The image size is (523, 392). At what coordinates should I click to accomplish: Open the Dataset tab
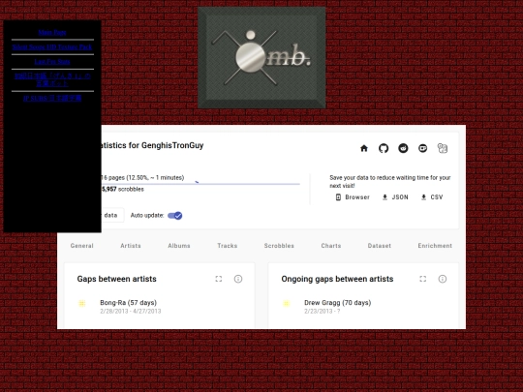[380, 246]
